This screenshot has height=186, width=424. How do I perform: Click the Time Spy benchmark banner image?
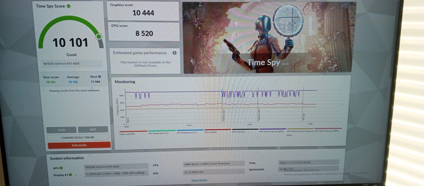269,37
